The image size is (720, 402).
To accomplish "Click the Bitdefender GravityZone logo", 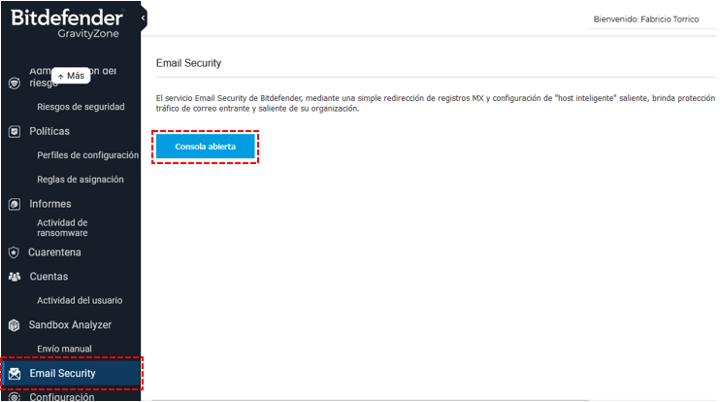I will click(67, 23).
